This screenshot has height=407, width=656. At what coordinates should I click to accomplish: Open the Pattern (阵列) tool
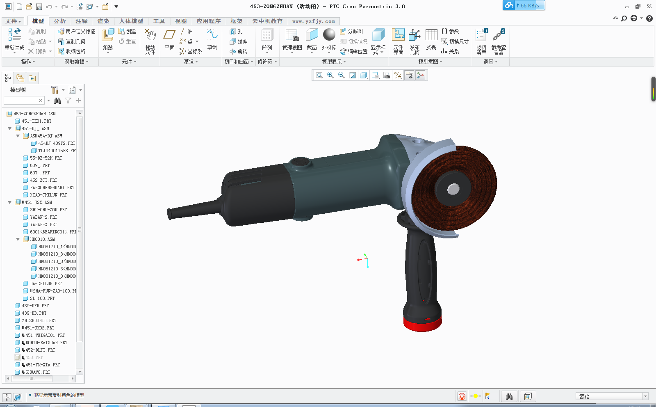pos(267,36)
